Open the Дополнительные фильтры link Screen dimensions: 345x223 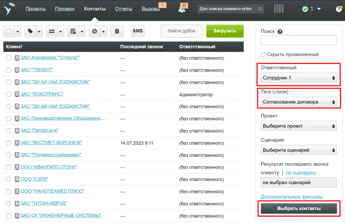pos(291,197)
